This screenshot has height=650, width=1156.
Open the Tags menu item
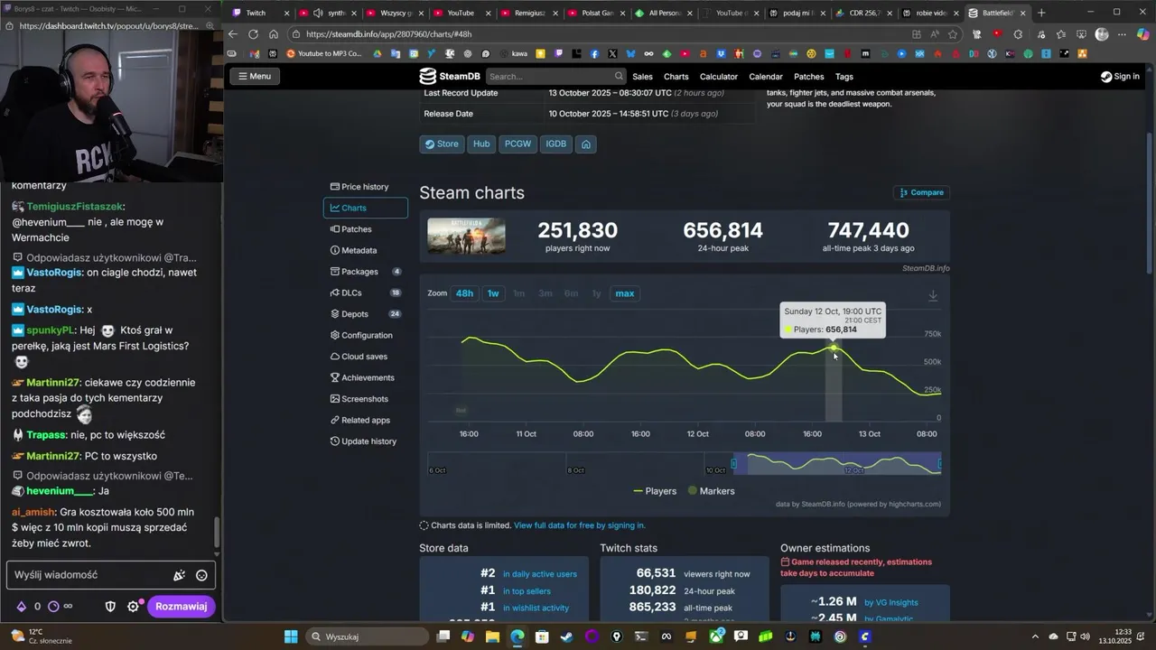click(844, 77)
